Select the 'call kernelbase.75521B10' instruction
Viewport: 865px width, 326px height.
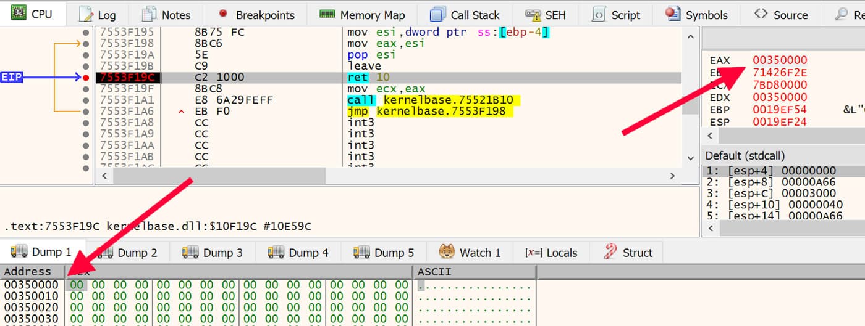(434, 100)
